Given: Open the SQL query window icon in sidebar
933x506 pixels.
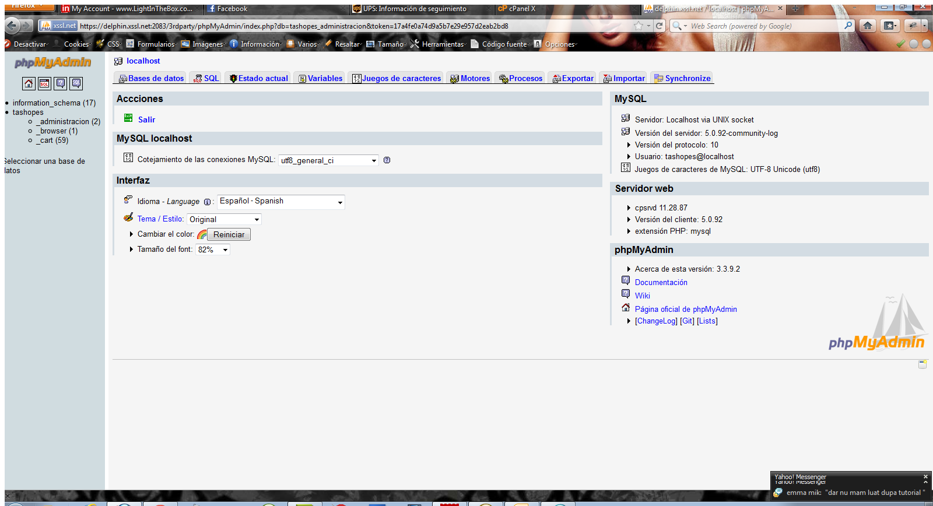Looking at the screenshot, I should coord(44,84).
